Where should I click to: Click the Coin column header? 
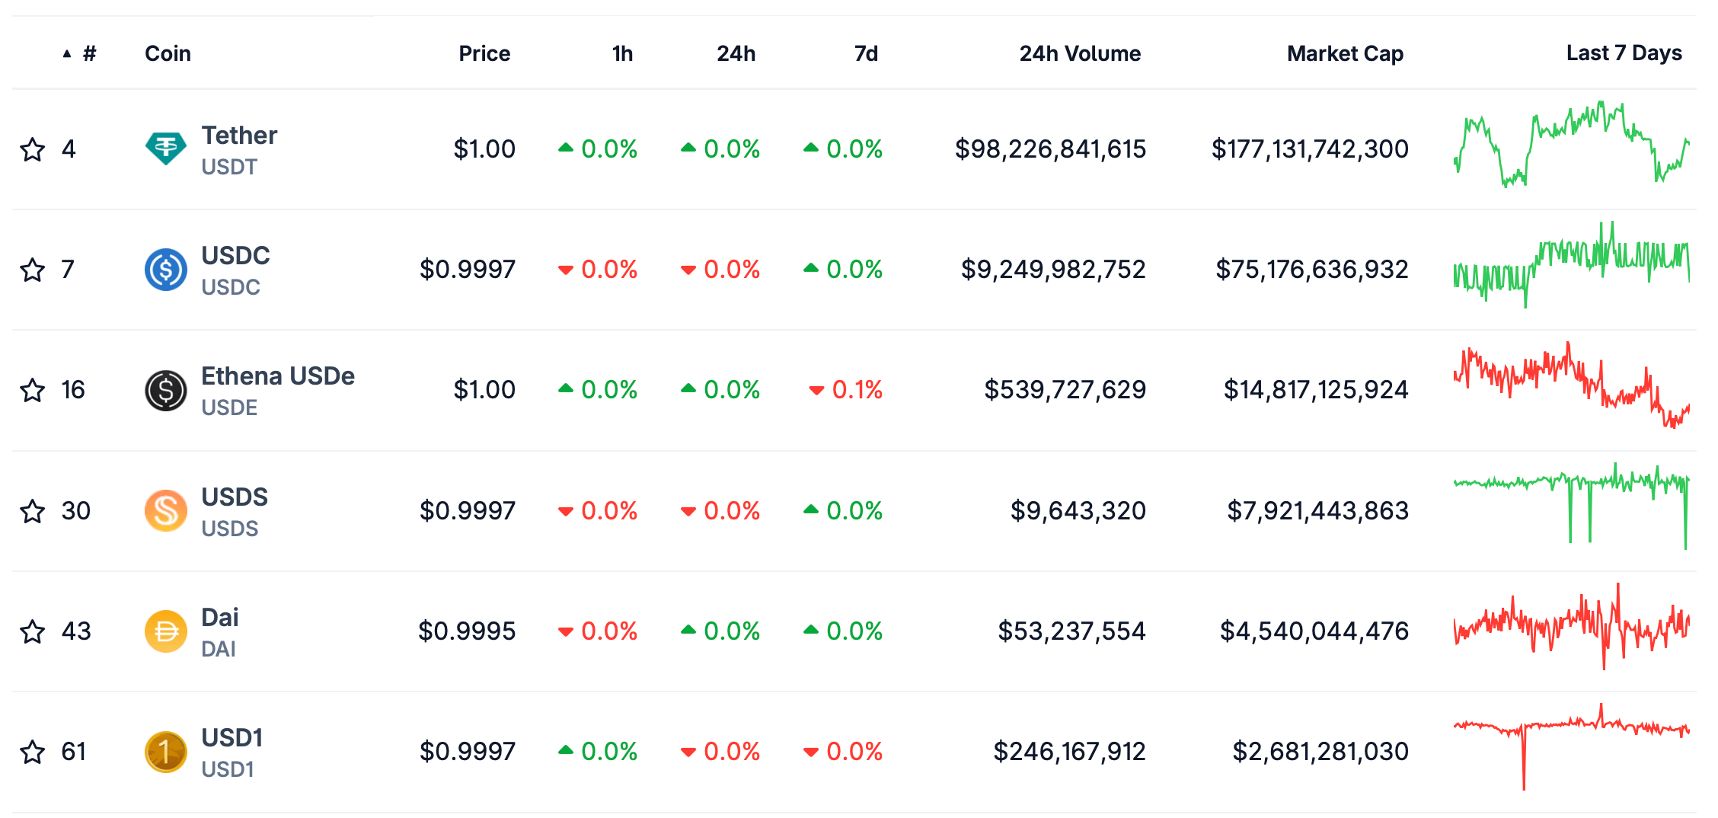click(168, 53)
